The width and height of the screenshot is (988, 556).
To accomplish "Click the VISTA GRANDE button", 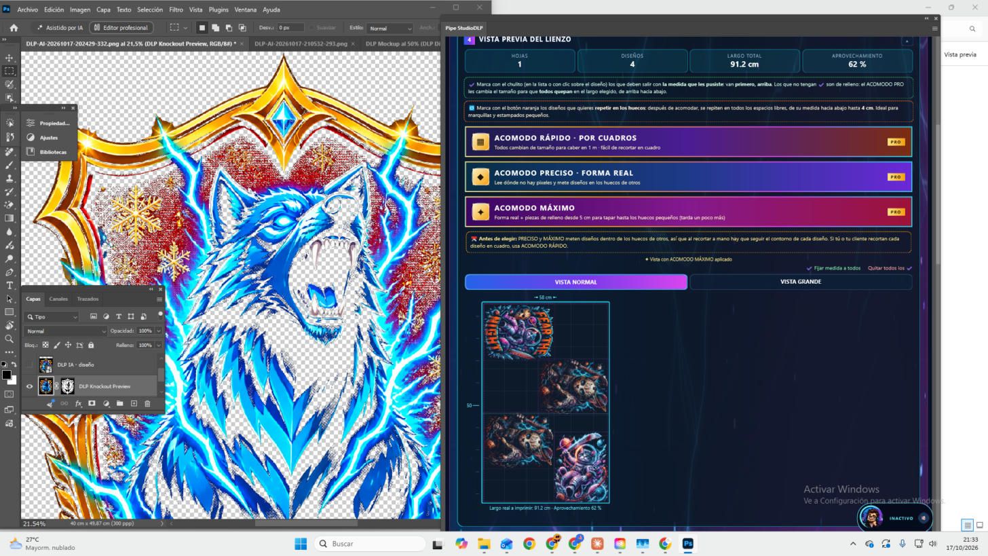I will (801, 282).
